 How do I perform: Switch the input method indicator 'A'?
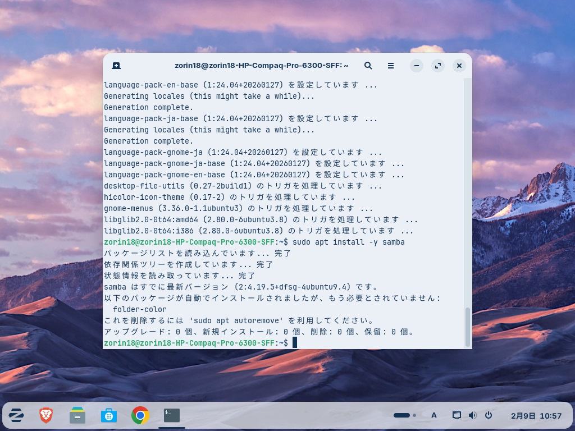[x=434, y=415]
